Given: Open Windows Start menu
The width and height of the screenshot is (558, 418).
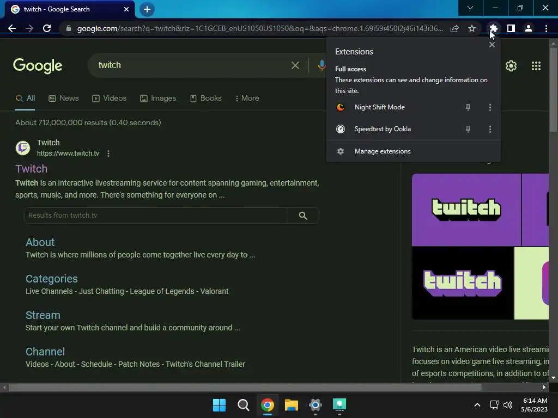Looking at the screenshot, I should point(219,405).
